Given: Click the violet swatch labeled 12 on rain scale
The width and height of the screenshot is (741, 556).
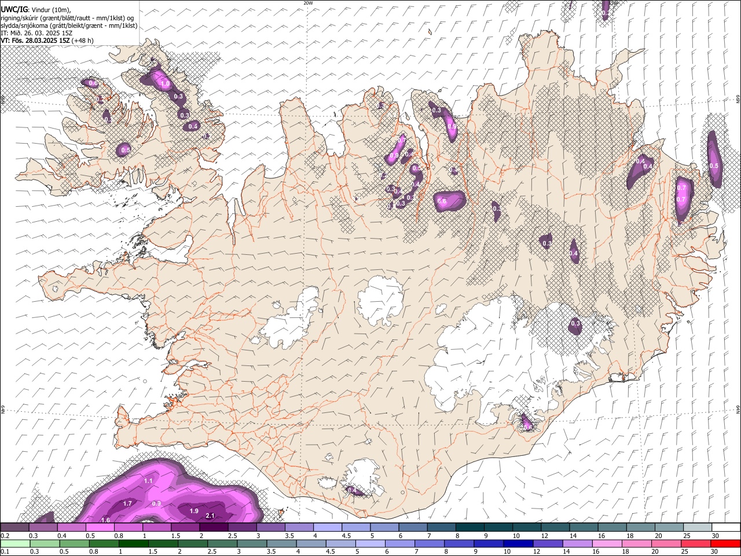Looking at the screenshot, I should pos(547,543).
